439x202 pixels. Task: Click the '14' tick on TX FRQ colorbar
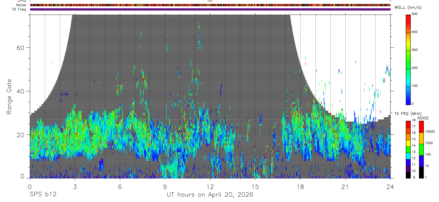coord(414,146)
